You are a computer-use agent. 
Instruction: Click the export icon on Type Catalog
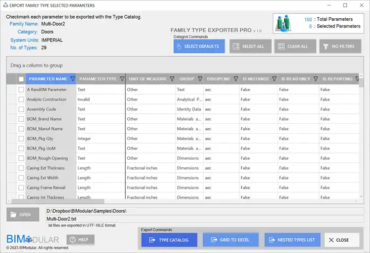[152, 240]
